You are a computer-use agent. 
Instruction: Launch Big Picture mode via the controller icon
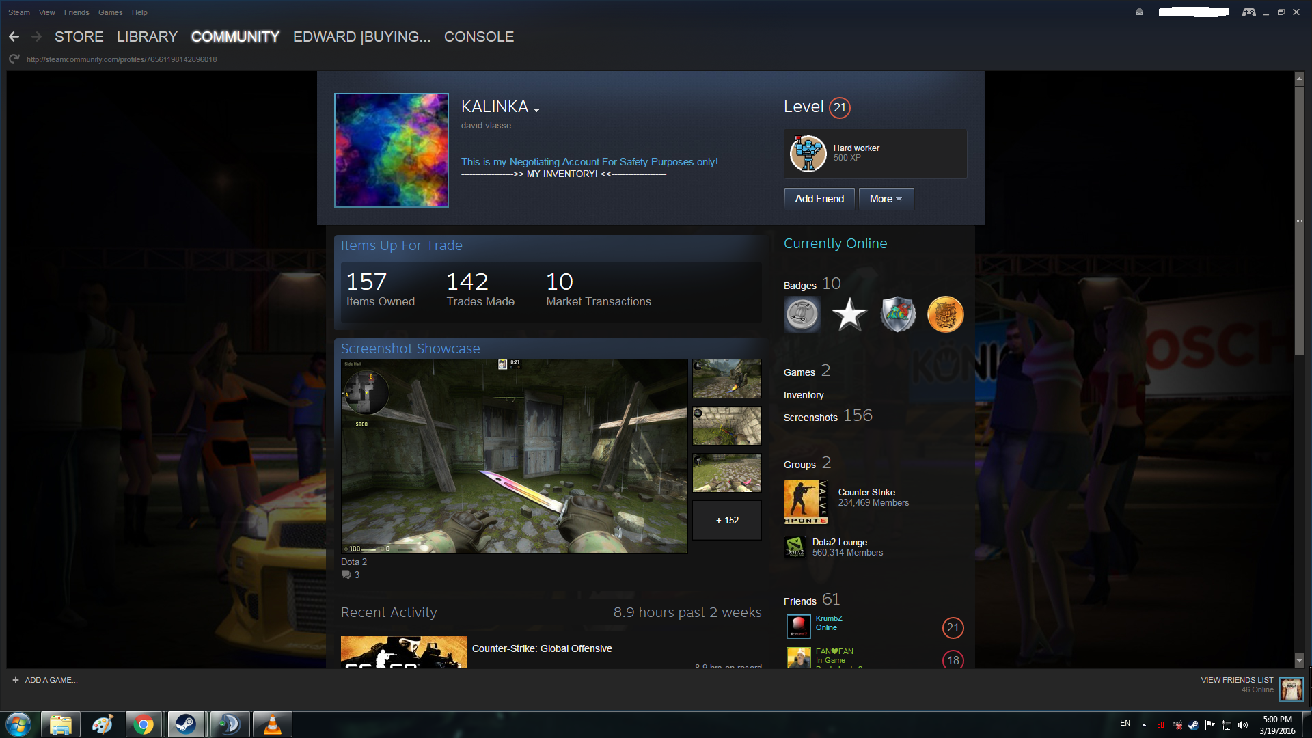pyautogui.click(x=1248, y=12)
